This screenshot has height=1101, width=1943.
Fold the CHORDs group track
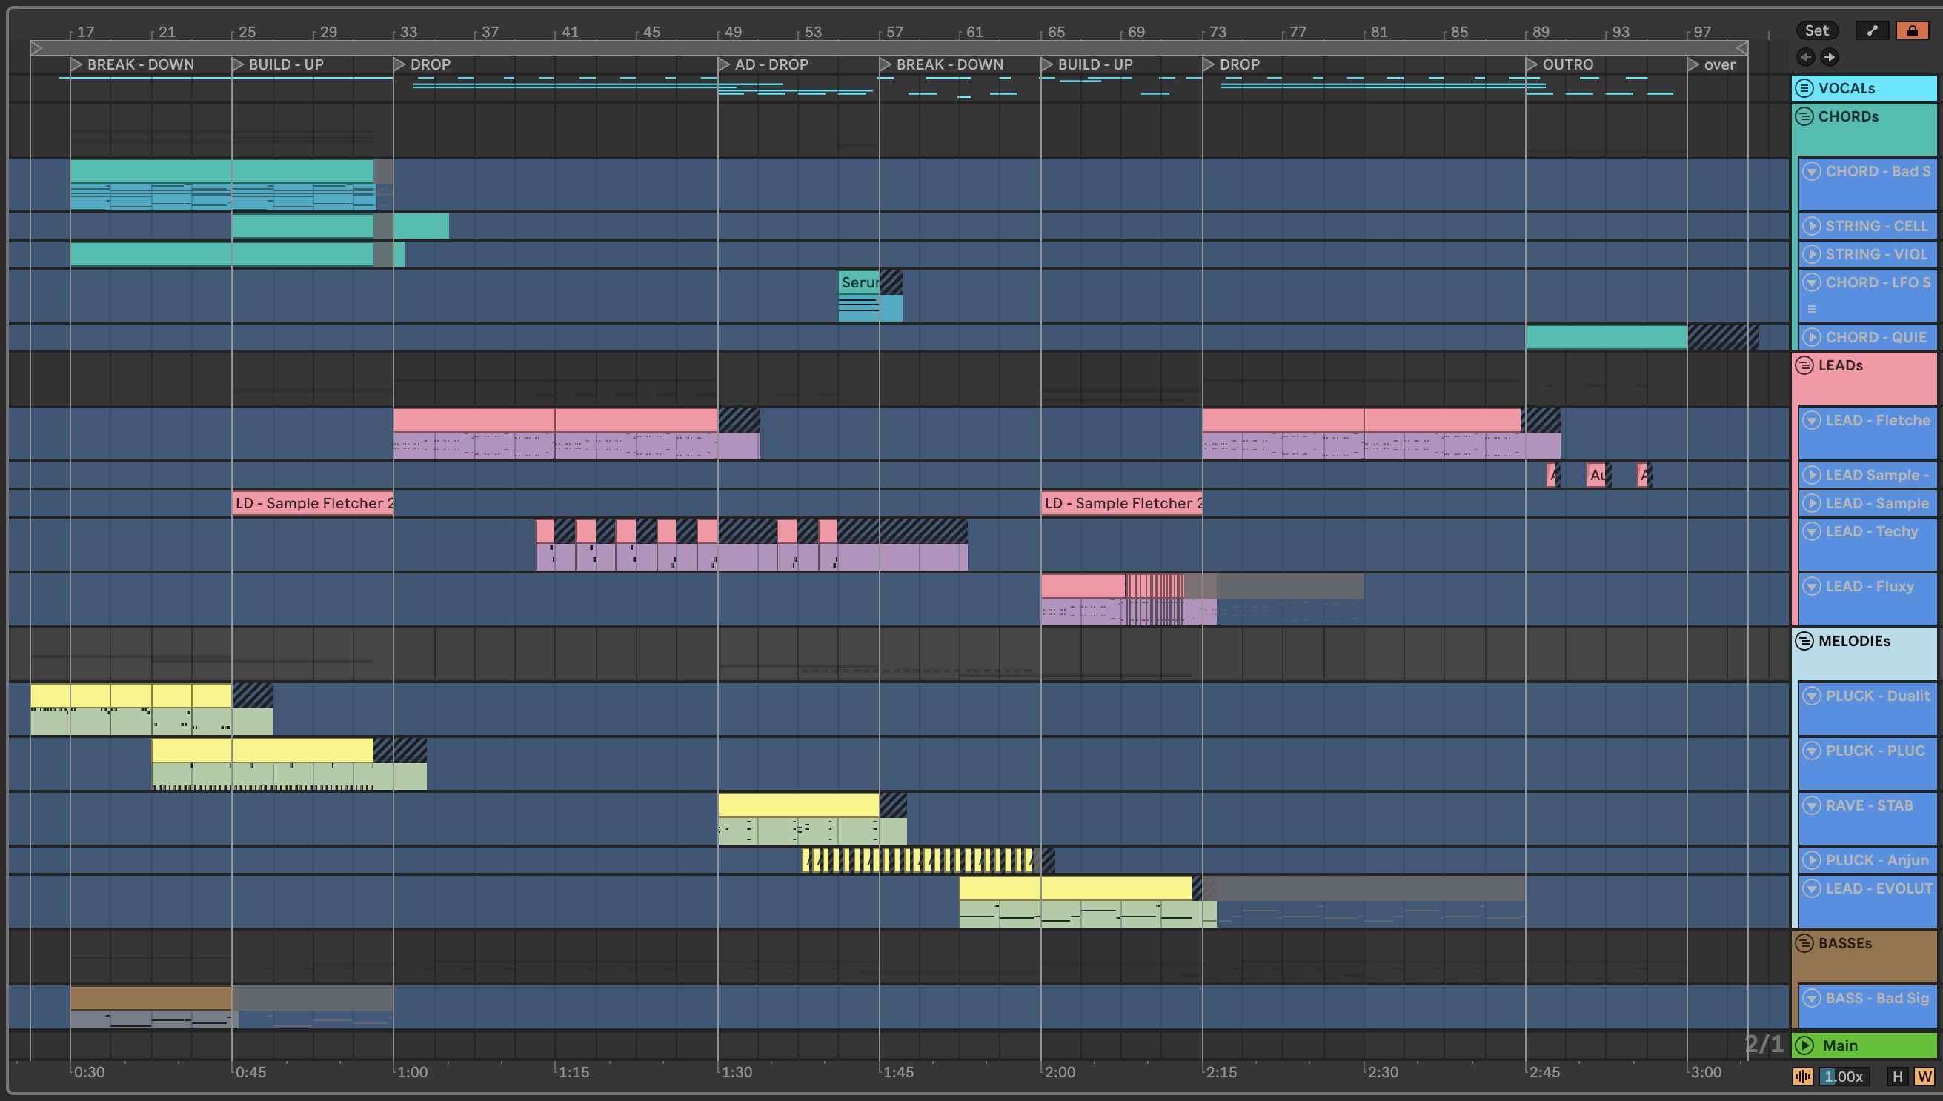1804,116
